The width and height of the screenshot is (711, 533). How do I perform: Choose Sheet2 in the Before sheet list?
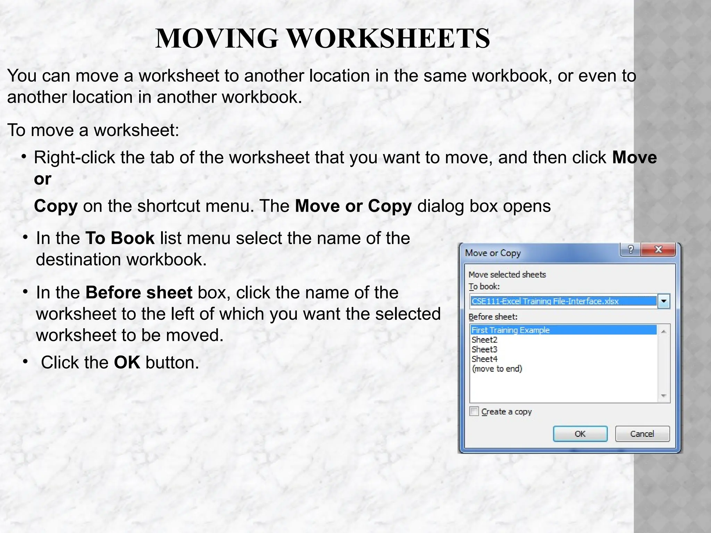click(x=563, y=340)
